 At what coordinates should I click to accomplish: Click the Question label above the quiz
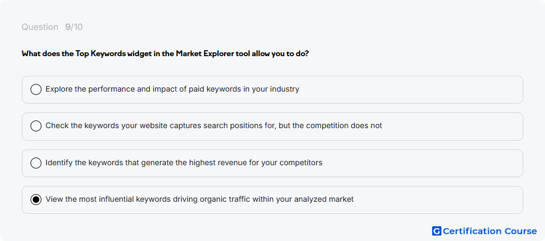(40, 27)
